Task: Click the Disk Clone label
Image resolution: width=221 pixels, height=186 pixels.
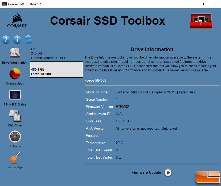Action: 15,125
